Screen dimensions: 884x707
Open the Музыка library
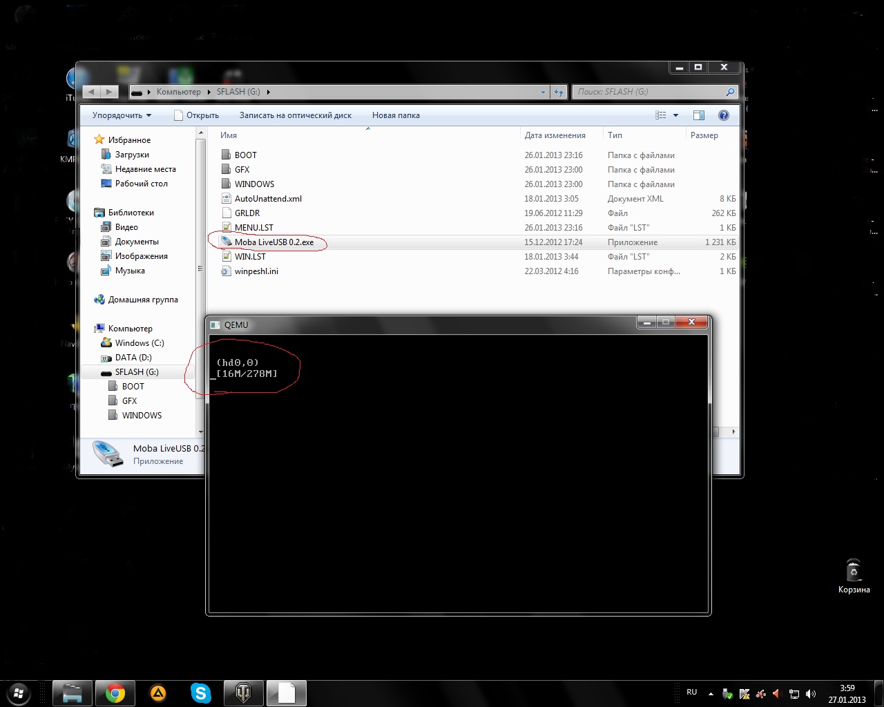pos(130,271)
